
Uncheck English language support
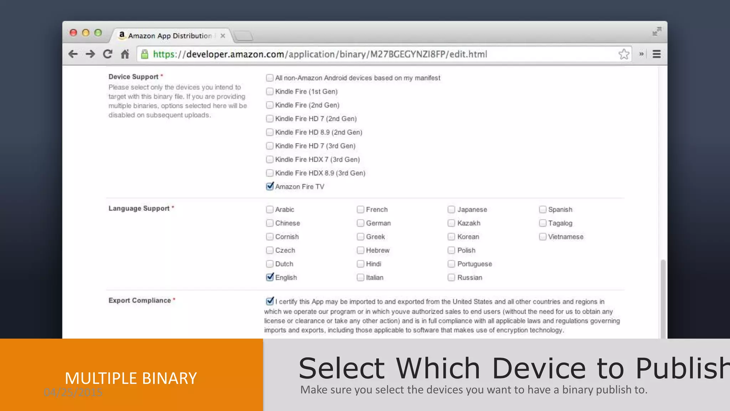tap(270, 277)
